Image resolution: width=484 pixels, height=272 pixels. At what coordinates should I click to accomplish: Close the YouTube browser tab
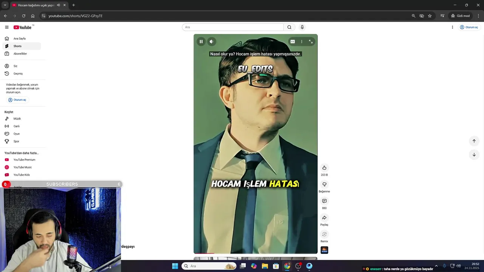65,5
